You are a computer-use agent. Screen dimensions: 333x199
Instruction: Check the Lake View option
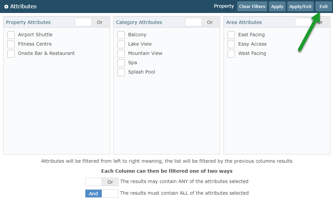[121, 44]
